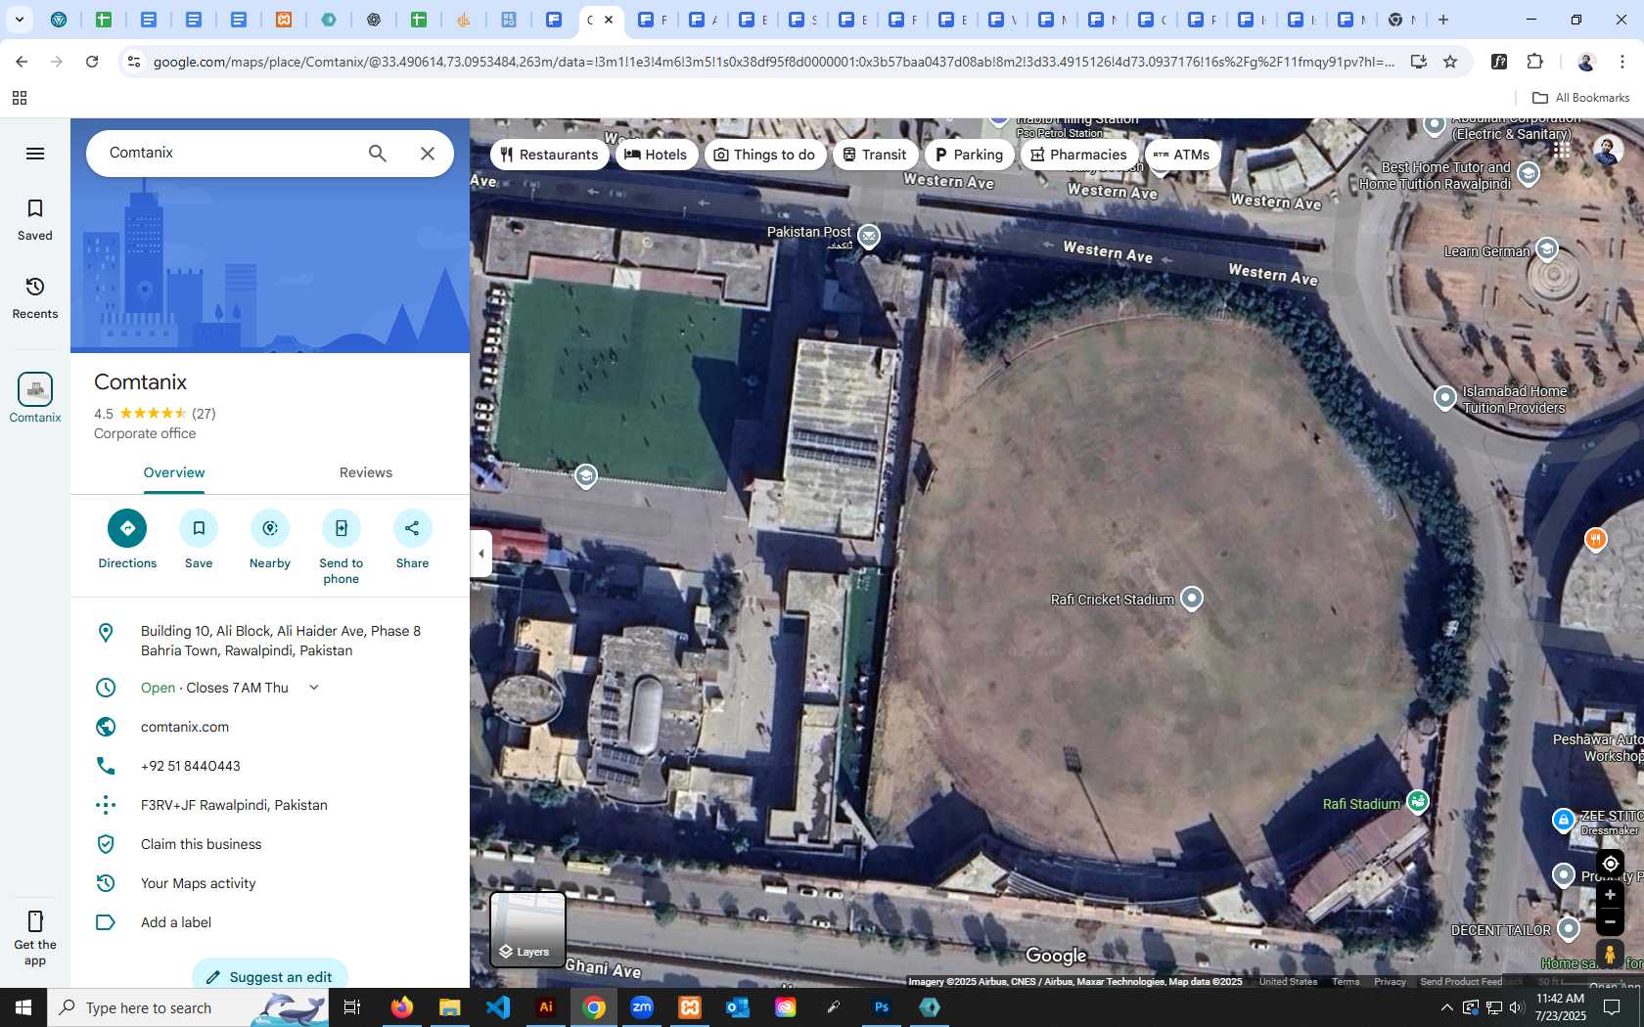Click the orange restaurant map marker
The image size is (1644, 1027).
[1595, 540]
